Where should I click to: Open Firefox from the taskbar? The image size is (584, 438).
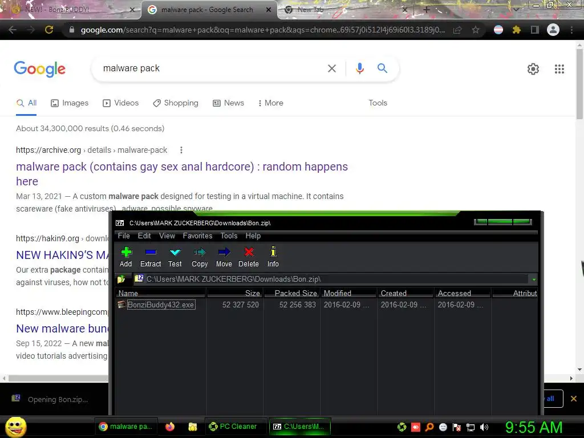tap(170, 427)
